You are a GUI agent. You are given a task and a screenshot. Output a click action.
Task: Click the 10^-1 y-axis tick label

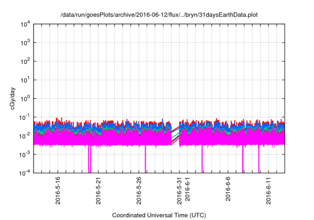coord(25,117)
